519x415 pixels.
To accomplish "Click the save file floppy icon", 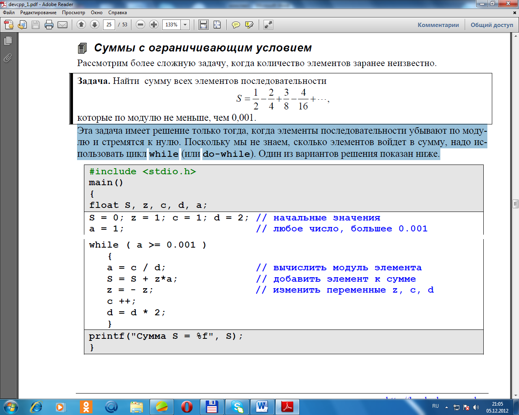I will (x=36, y=25).
